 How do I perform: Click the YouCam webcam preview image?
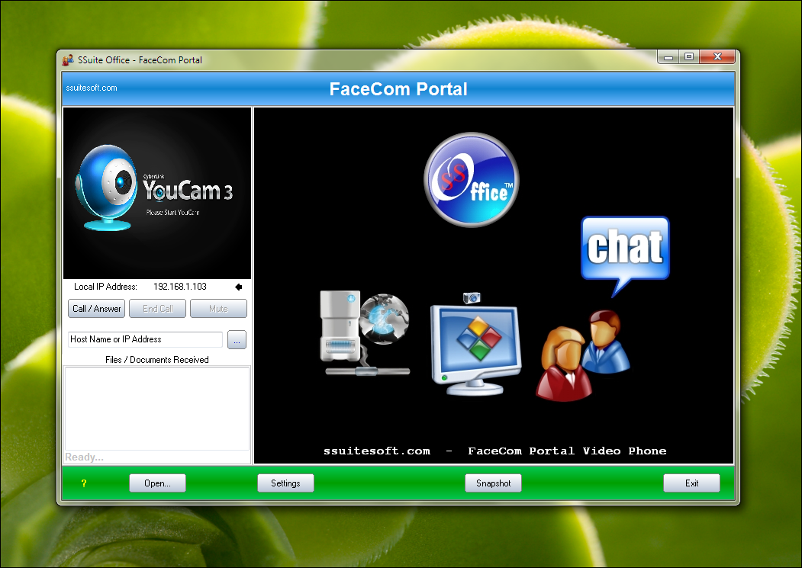(157, 192)
